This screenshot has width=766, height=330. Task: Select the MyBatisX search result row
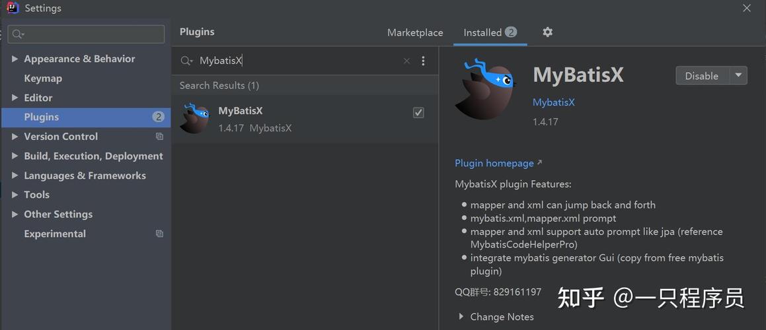point(305,119)
